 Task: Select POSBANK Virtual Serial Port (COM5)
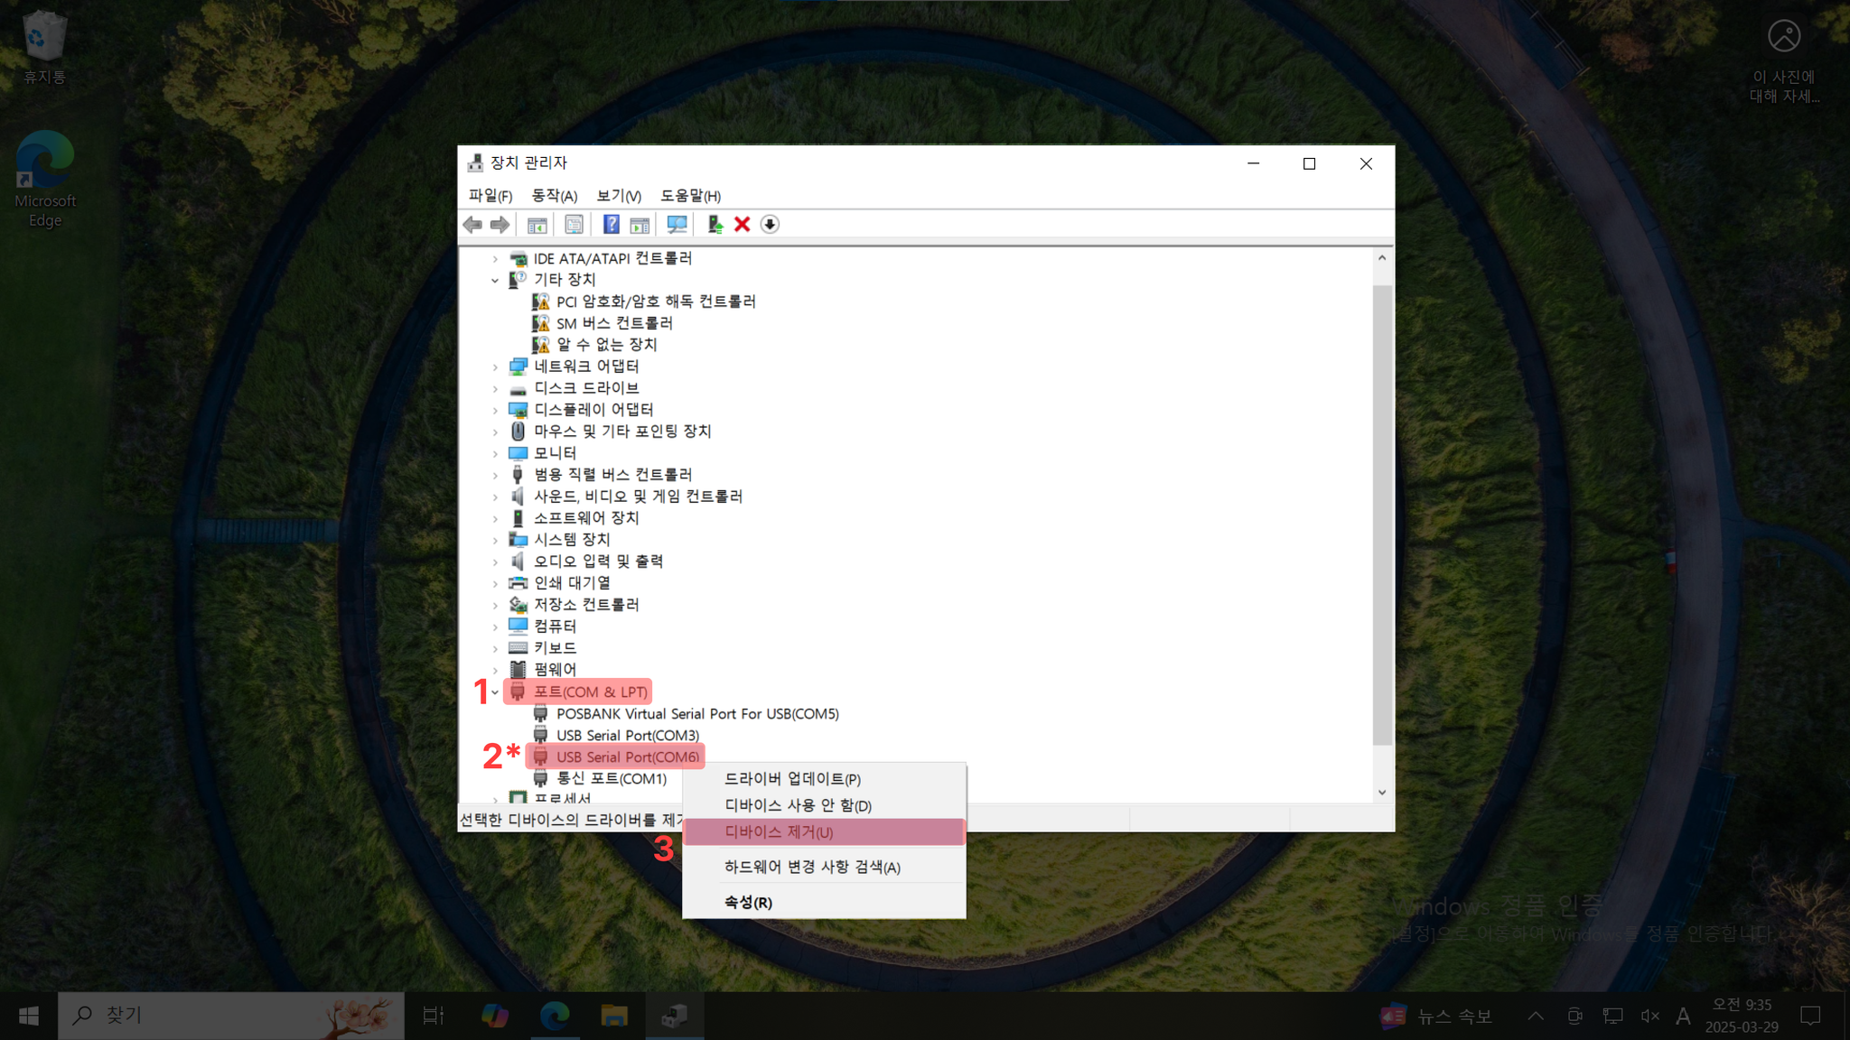(697, 714)
